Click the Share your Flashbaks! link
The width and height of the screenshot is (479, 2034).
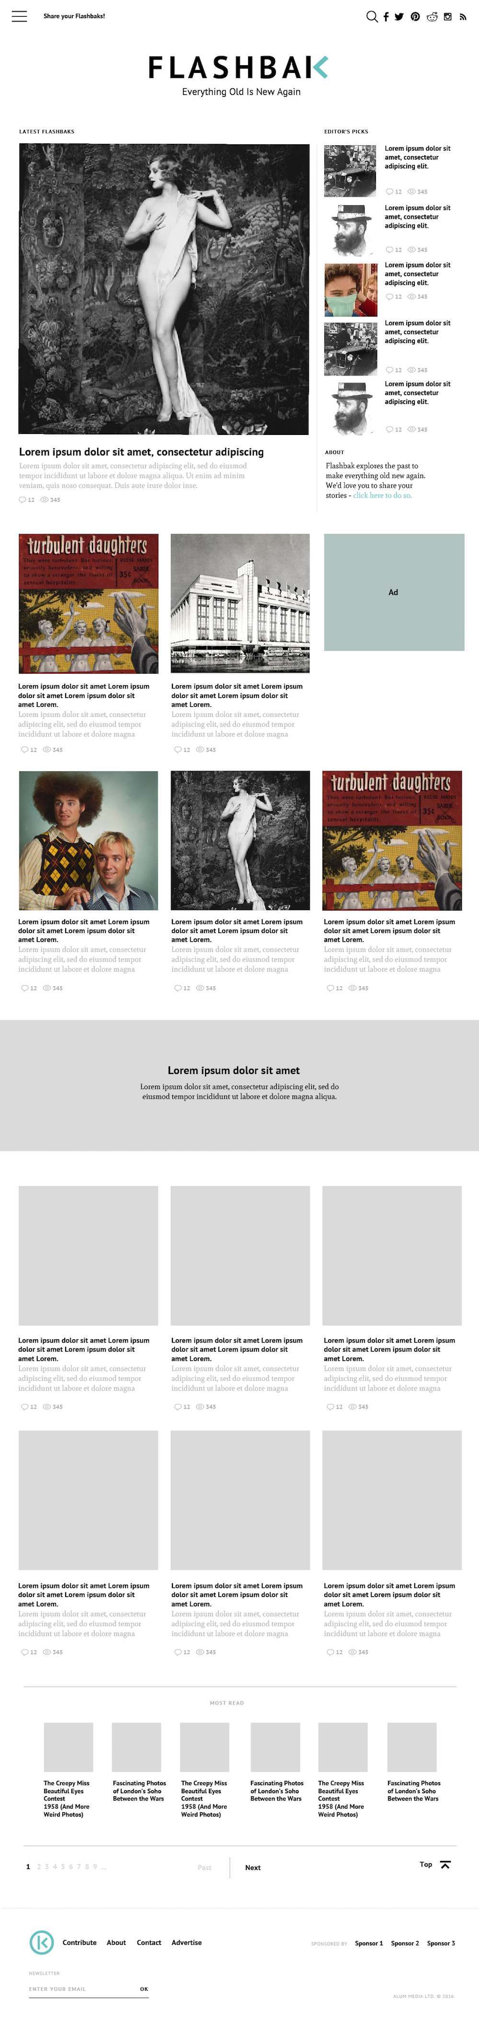click(x=74, y=16)
